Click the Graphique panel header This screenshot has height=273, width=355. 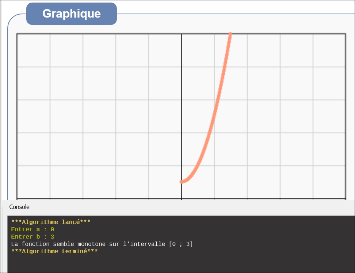click(x=72, y=14)
